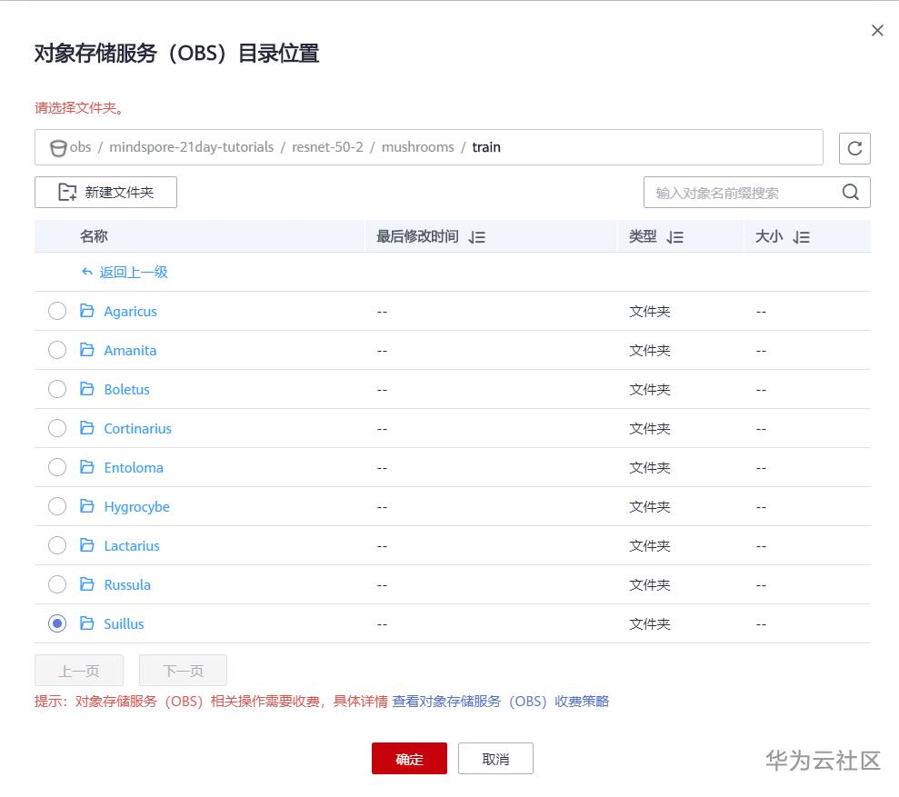Select the Boletus radio button
Image resolution: width=899 pixels, height=797 pixels.
[57, 389]
